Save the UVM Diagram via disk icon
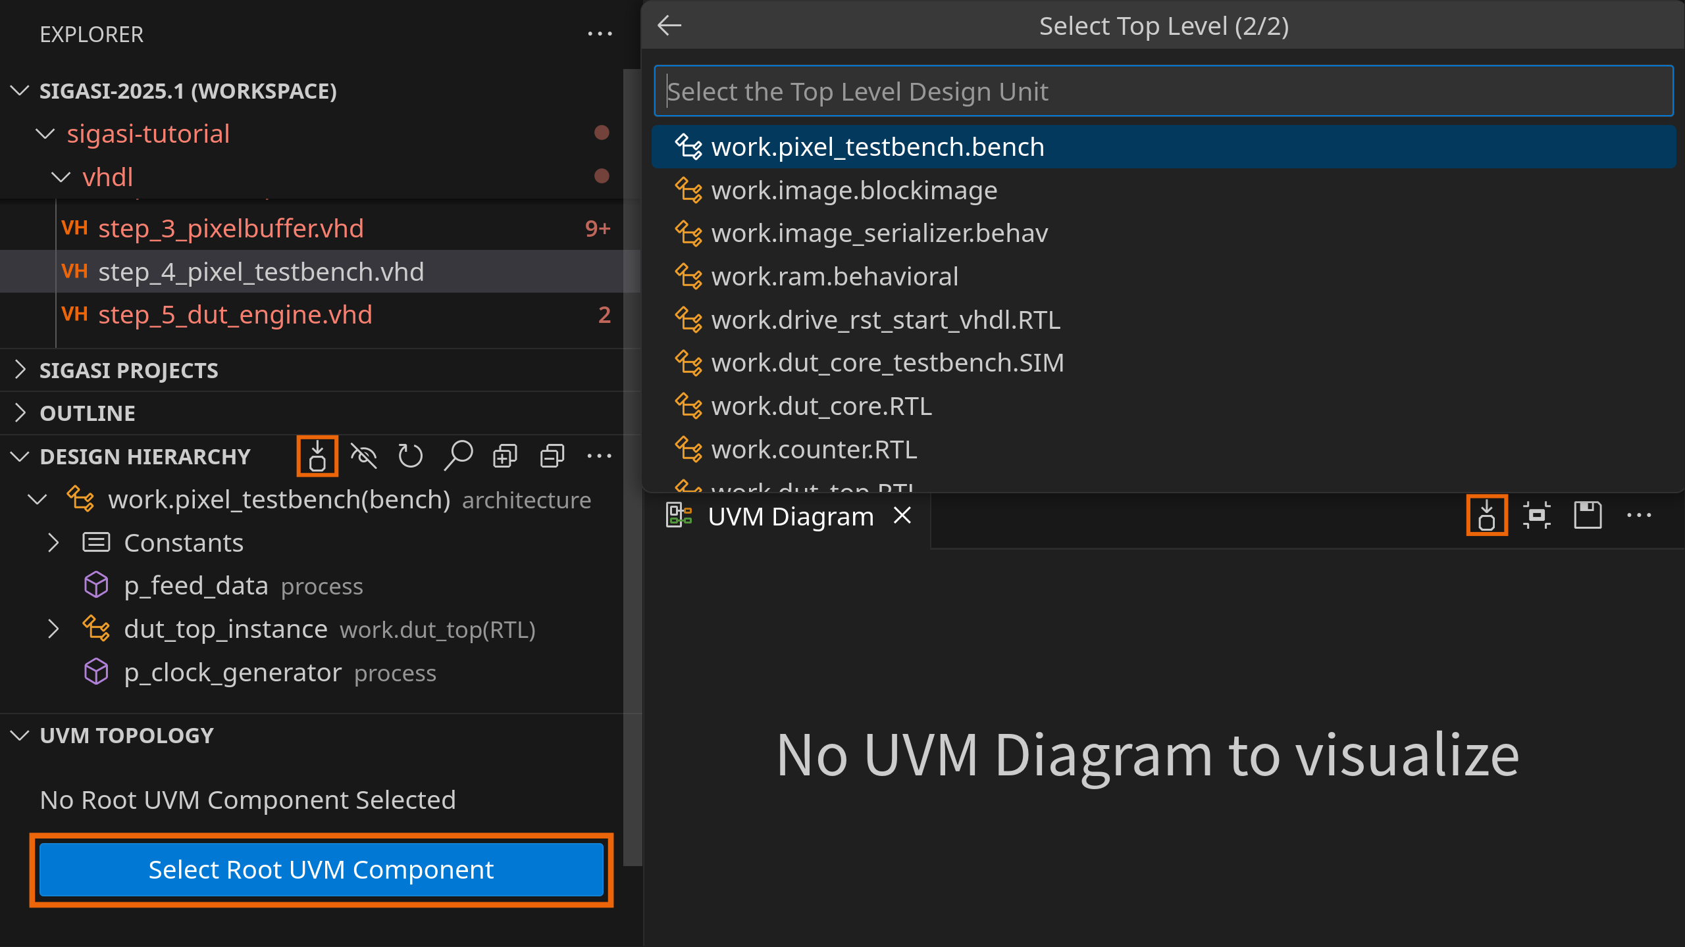1685x947 pixels. (1588, 515)
